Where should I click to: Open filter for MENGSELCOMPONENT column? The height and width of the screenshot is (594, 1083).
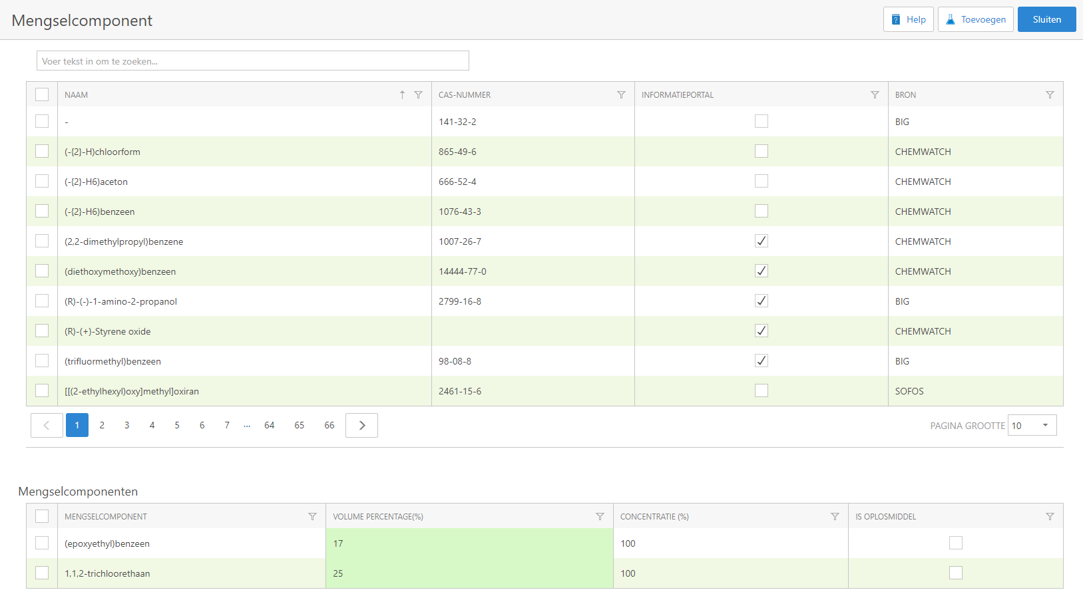(x=312, y=517)
